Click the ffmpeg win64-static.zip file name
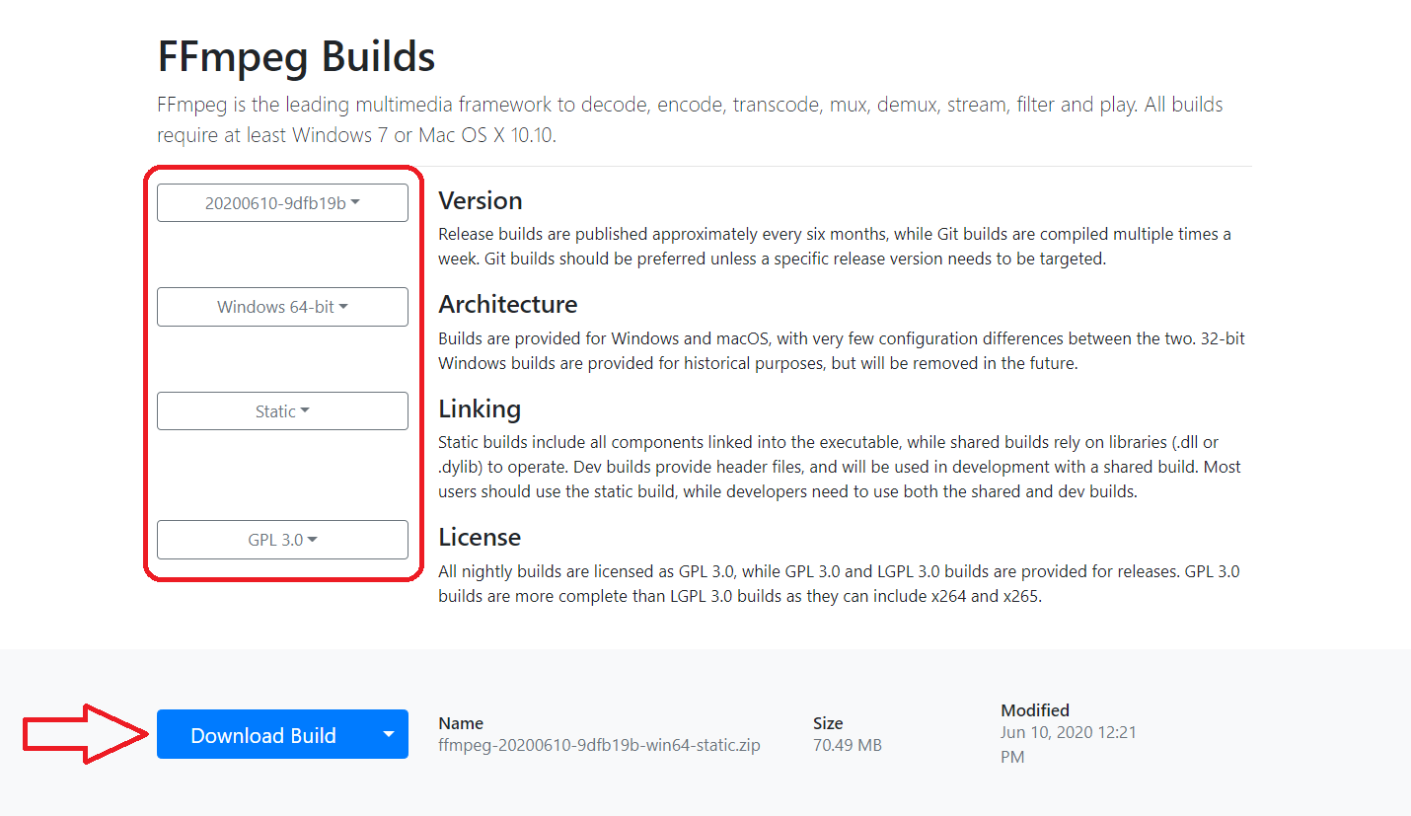 tap(599, 745)
